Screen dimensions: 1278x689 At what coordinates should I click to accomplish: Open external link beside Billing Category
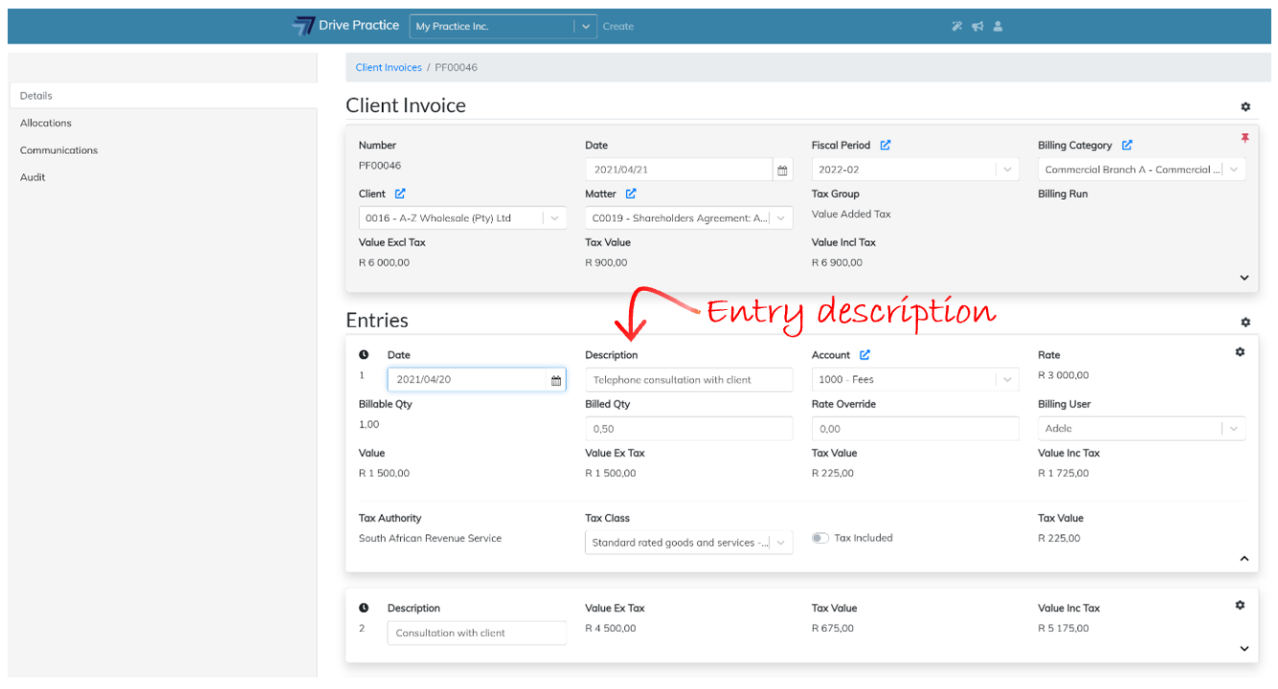1127,145
